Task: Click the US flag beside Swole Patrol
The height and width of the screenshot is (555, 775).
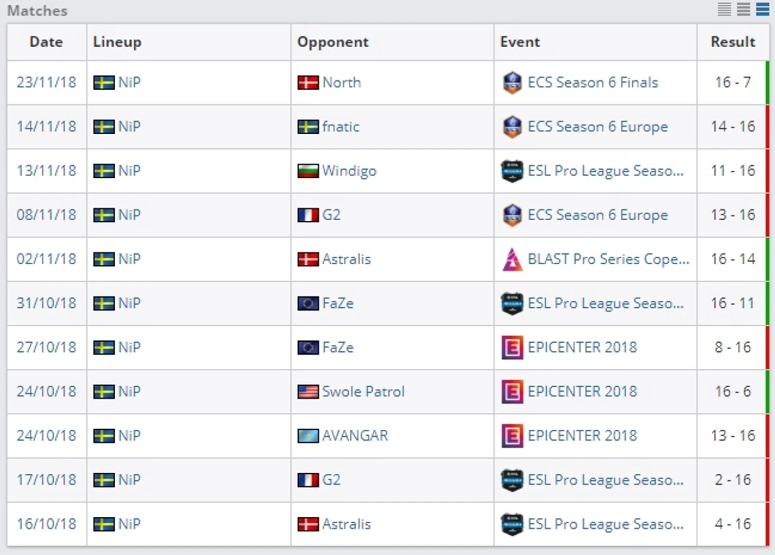Action: [308, 392]
